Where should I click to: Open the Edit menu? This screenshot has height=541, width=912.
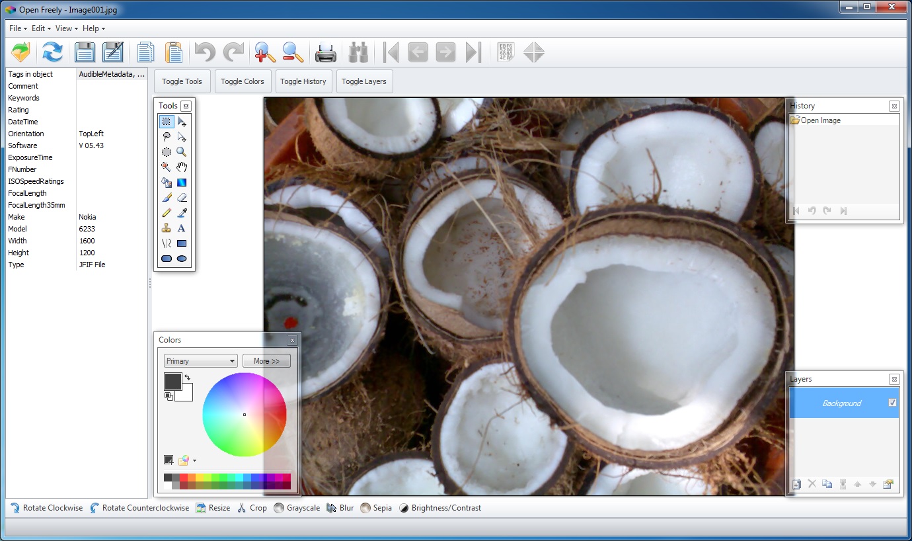(40, 28)
